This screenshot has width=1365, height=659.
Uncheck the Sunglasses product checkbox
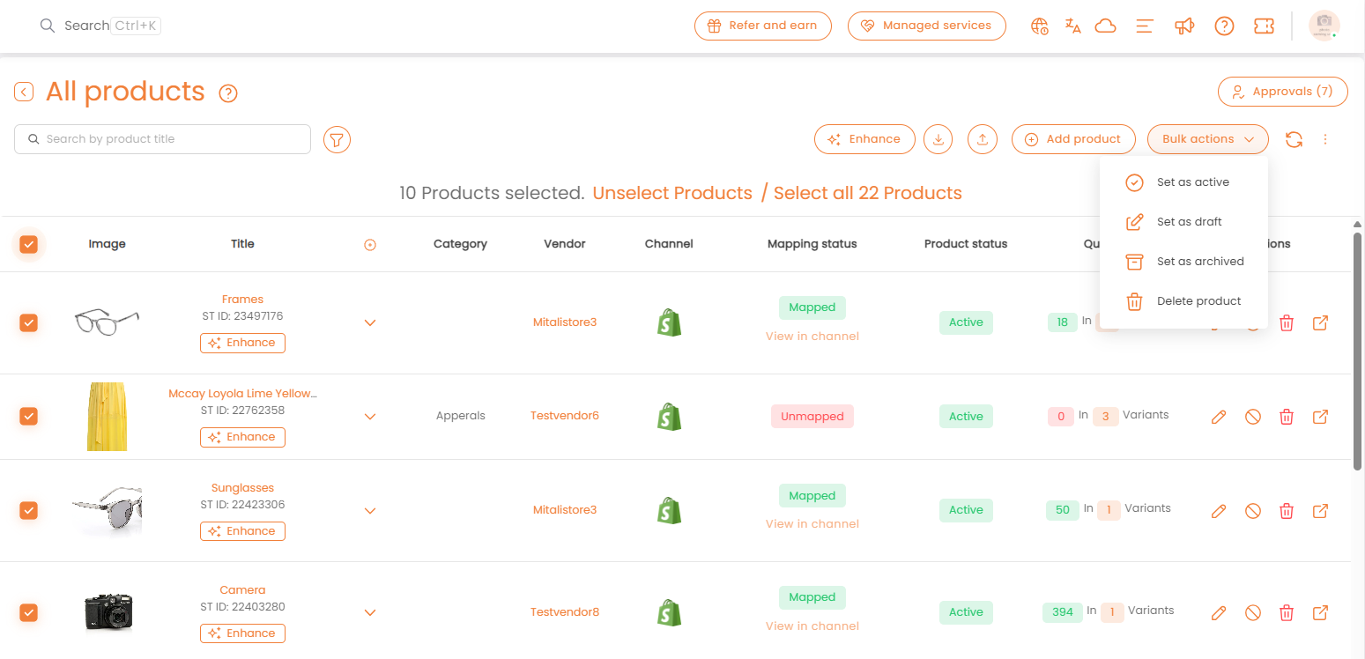click(x=29, y=510)
